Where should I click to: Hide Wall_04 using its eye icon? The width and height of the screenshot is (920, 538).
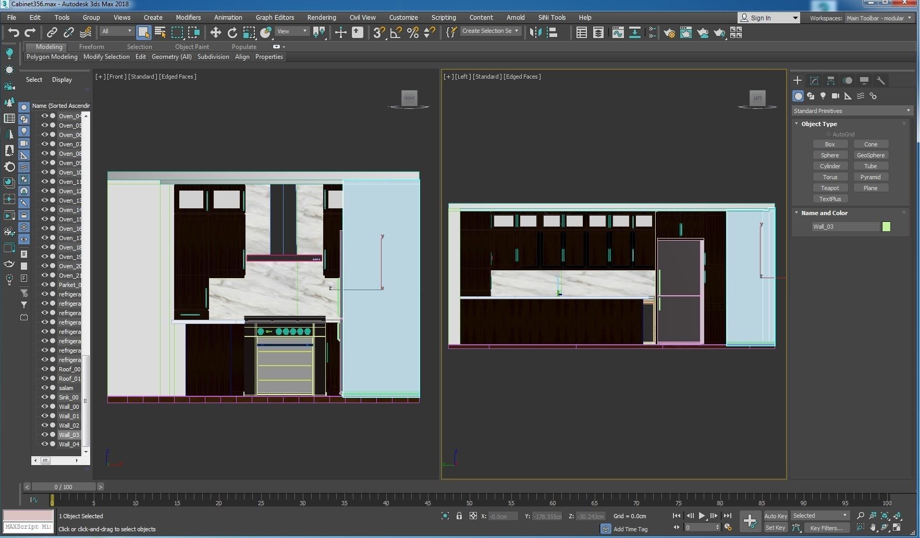point(45,444)
